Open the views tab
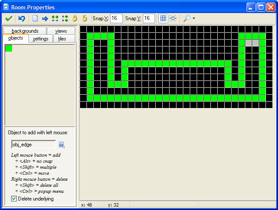This screenshot has height=210, width=278. click(x=61, y=31)
